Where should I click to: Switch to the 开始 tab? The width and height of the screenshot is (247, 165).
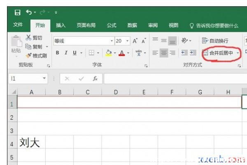click(x=40, y=25)
